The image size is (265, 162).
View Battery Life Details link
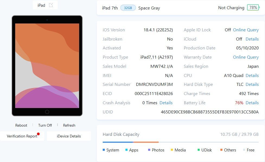(252, 103)
